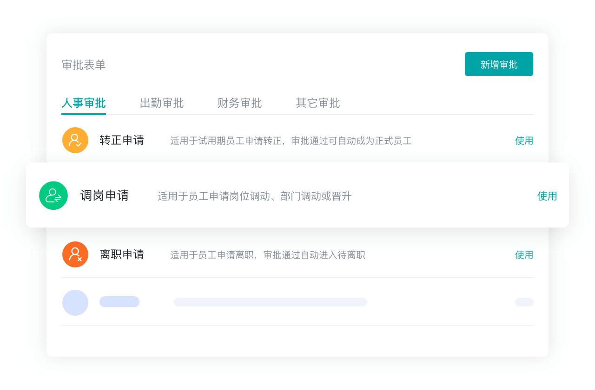Switch to the 人事审批 tab
The height and width of the screenshot is (390, 595).
pos(84,103)
